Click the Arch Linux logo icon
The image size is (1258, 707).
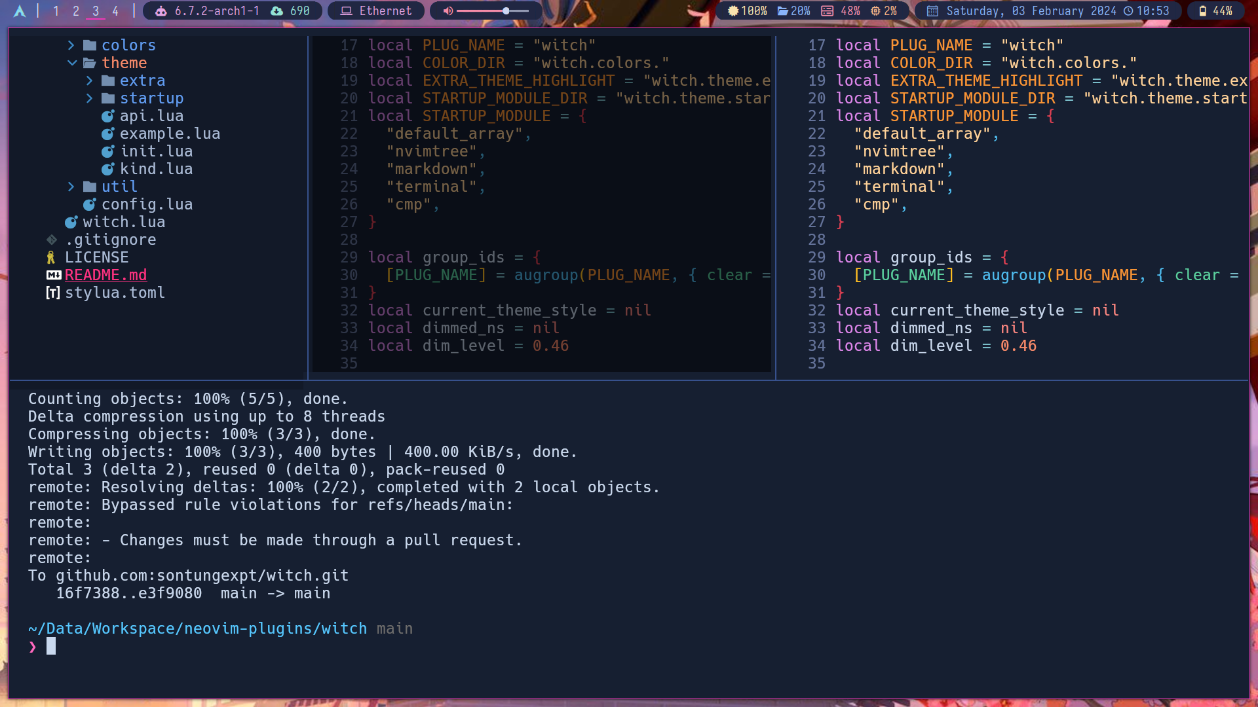pyautogui.click(x=20, y=11)
